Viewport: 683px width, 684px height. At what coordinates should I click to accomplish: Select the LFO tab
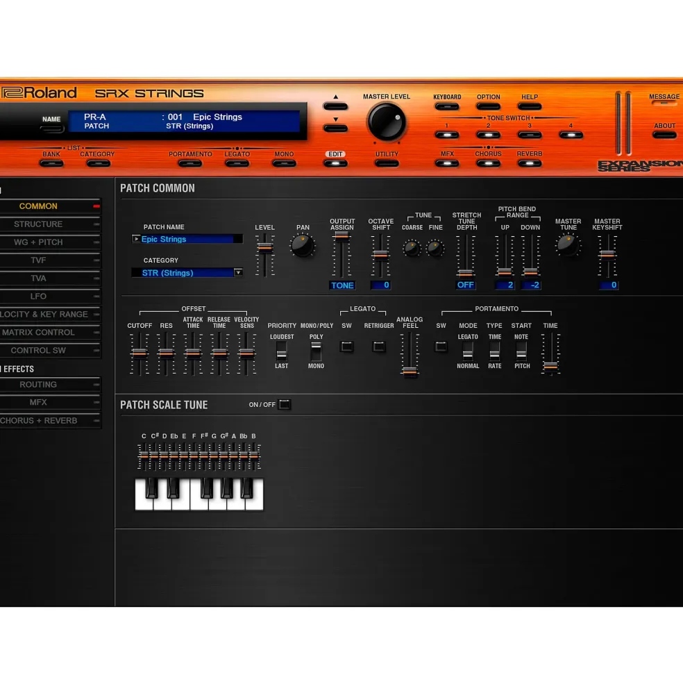pos(50,297)
